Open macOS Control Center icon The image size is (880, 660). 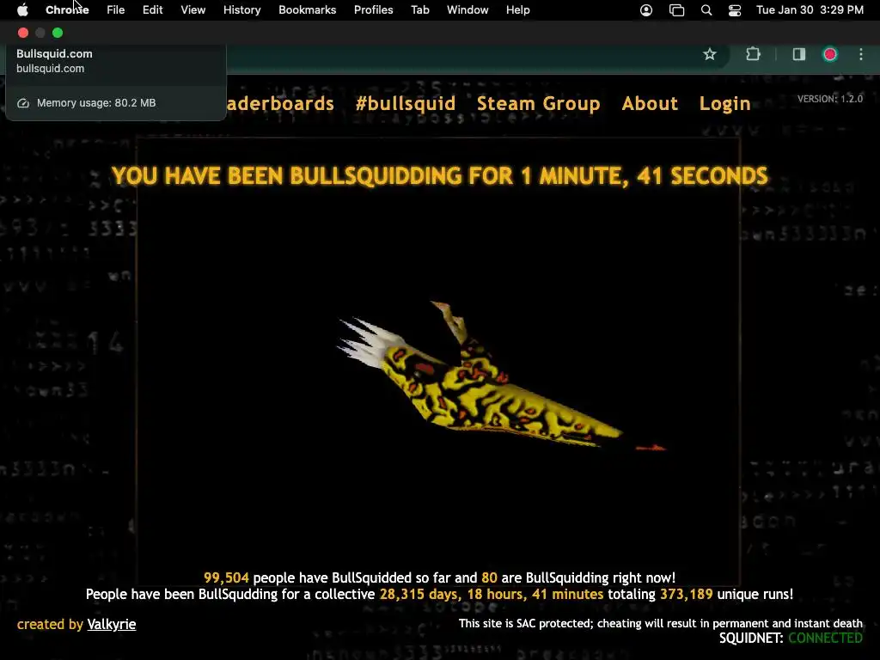click(735, 10)
